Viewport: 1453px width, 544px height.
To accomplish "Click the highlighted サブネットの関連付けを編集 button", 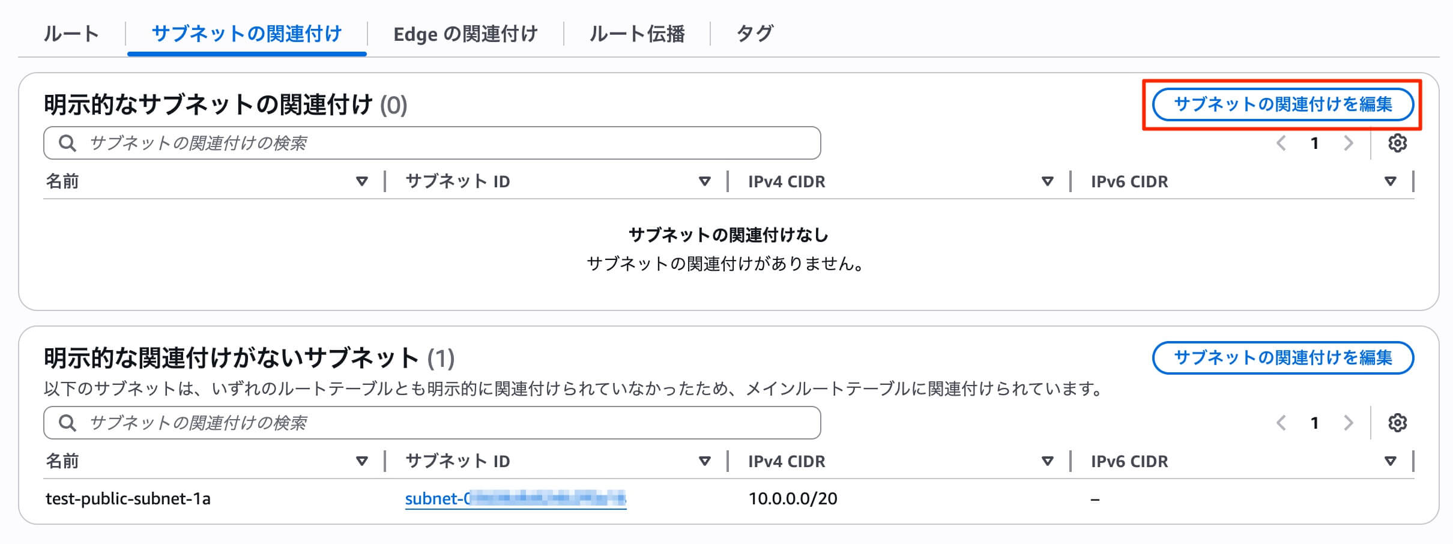I will coord(1284,104).
